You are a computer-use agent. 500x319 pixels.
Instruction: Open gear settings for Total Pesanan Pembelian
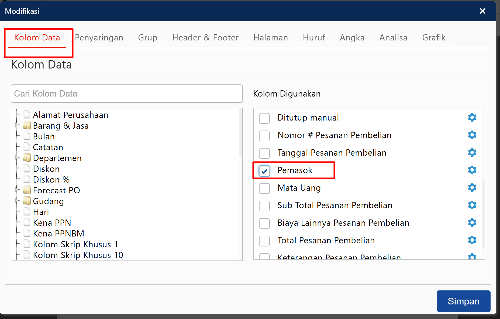[x=472, y=240]
